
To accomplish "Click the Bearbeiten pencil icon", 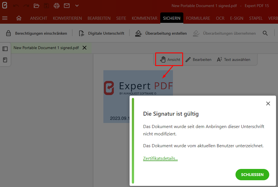I will [x=188, y=60].
